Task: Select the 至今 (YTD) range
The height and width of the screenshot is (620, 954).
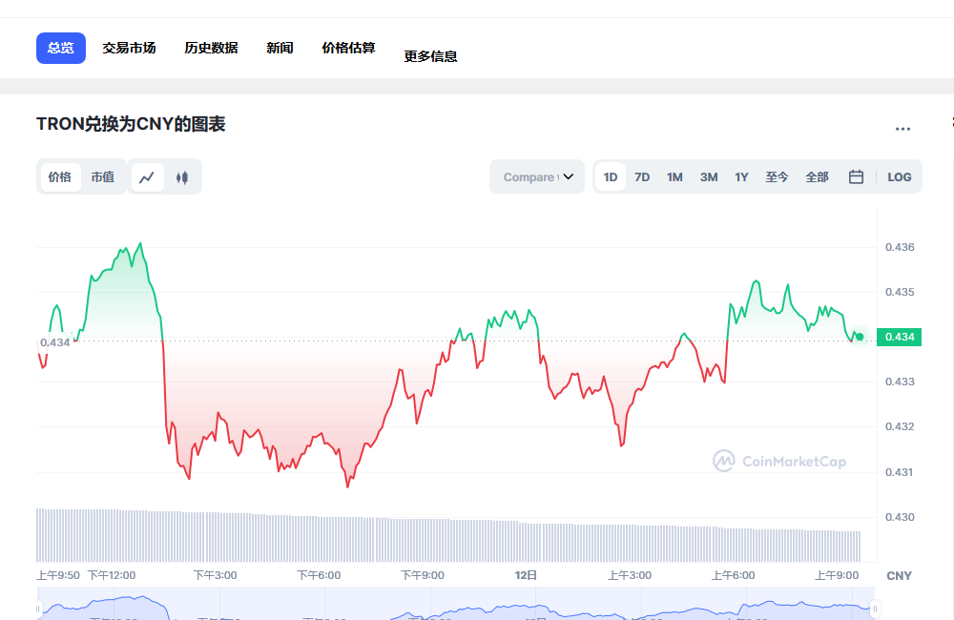Action: [777, 177]
